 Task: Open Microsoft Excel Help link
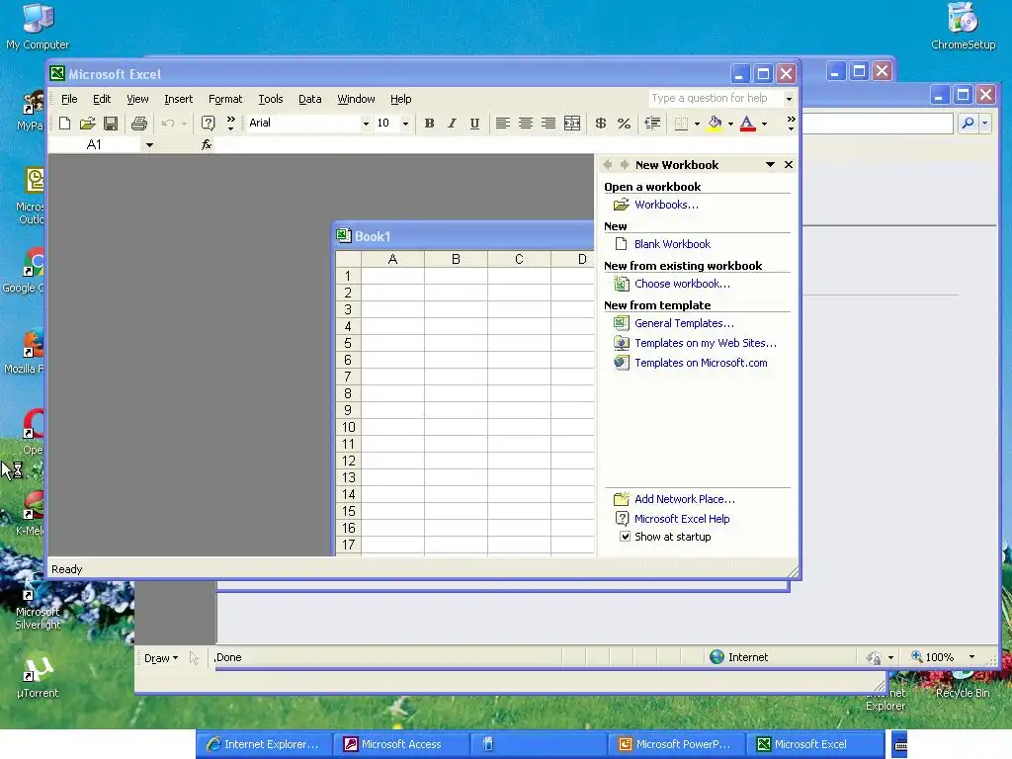pyautogui.click(x=682, y=519)
